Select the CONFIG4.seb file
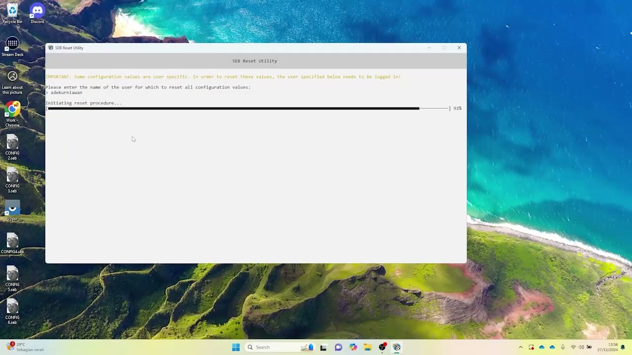The width and height of the screenshot is (632, 355). (12, 244)
